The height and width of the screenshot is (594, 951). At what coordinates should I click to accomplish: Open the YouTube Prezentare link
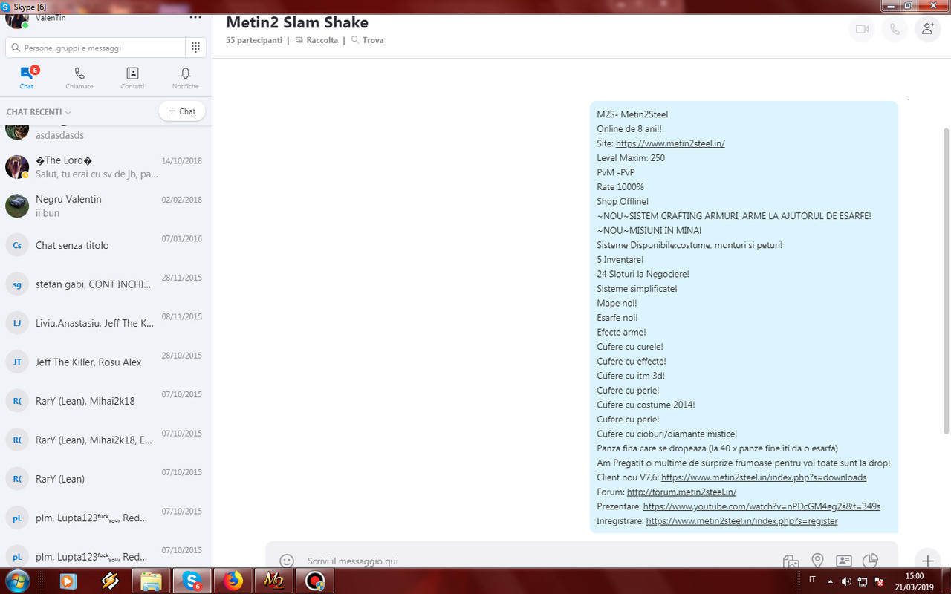[x=762, y=506]
